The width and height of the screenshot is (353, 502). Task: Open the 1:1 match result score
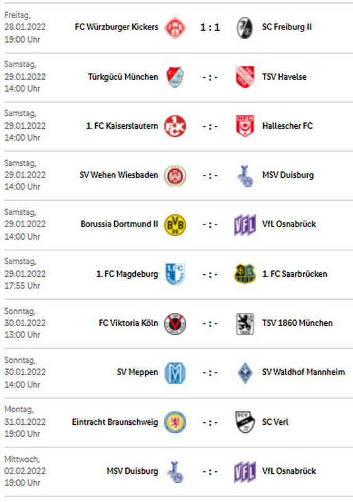coord(210,28)
